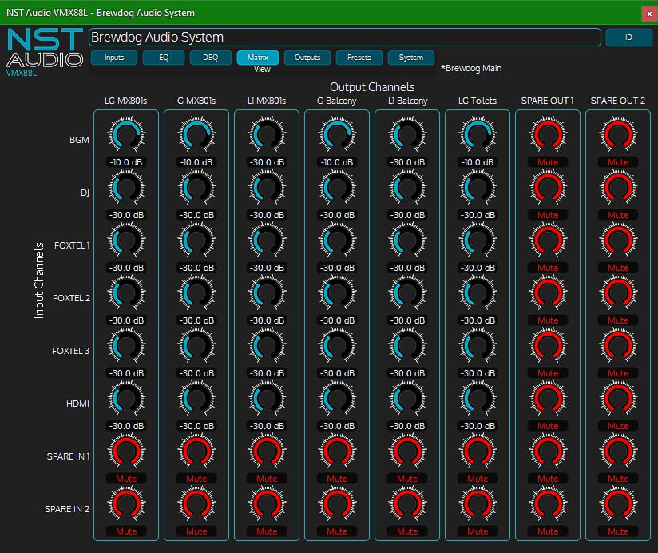Click DJ to LG MX801s knob
Viewport: 658px width, 553px height.
click(126, 188)
